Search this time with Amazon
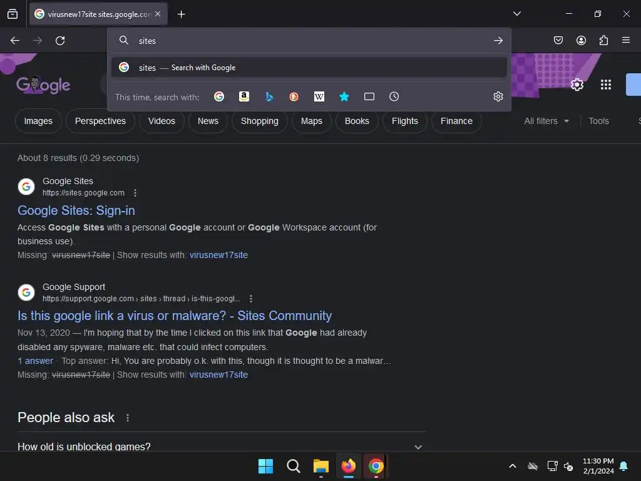 point(244,96)
